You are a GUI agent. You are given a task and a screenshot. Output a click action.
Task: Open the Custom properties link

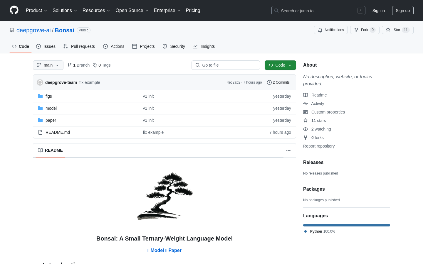(324, 112)
